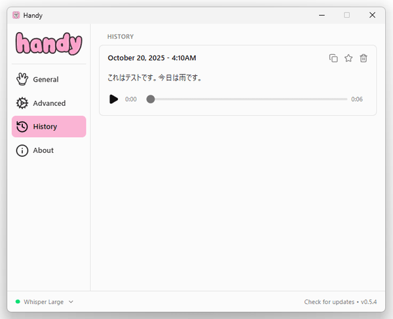Click the Handy app icon in title bar

[16, 15]
